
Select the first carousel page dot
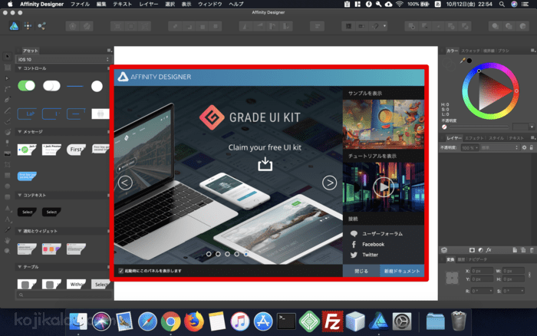[209, 254]
